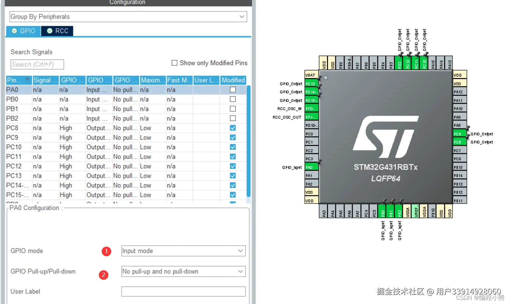Viewport: 509px width, 304px height.
Task: Click the PB0 pin on chip bottom
Action: (x=382, y=211)
